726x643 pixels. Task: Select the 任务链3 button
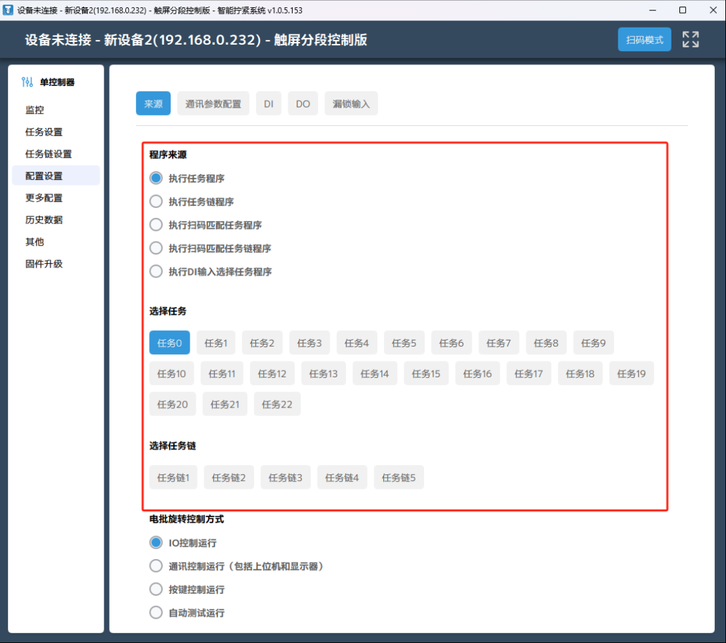click(285, 477)
